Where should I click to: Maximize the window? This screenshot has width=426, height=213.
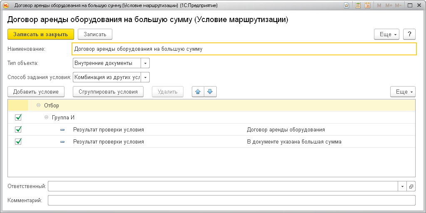click(410, 5)
